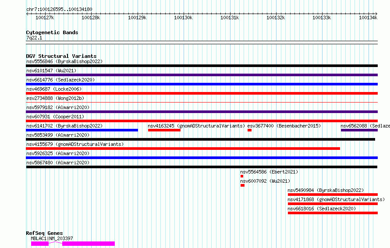
Task: Click the RefSeq Genes track title
Action: click(x=44, y=233)
